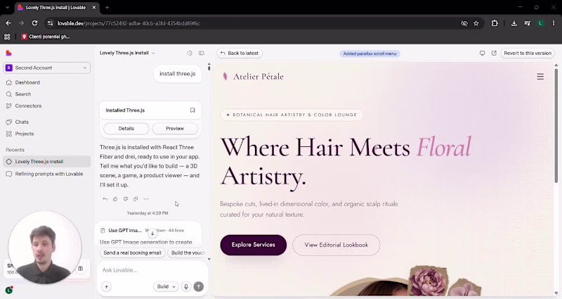Screen dimensions: 562x299
Task: Select the Lovely Three.js Install browser tab
Action: pyautogui.click(x=58, y=8)
